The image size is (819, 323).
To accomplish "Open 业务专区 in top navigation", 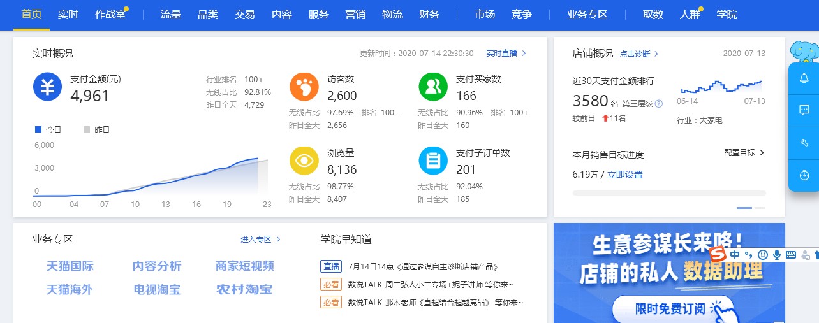I will click(x=587, y=14).
